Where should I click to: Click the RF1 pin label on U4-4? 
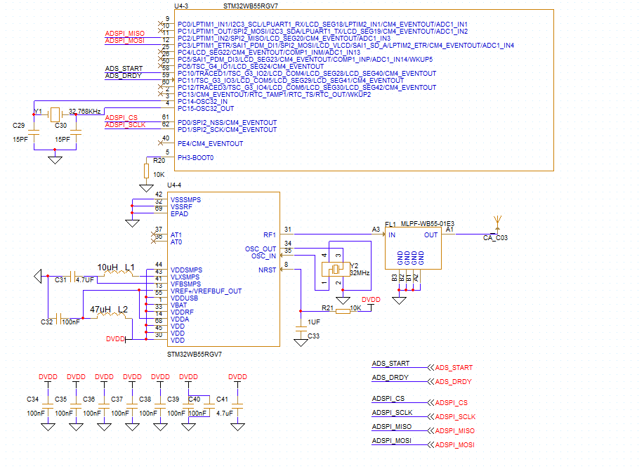click(x=270, y=235)
